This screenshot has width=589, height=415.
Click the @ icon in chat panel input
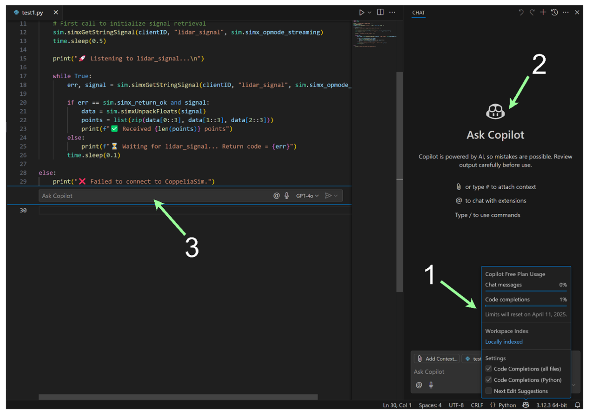point(419,385)
